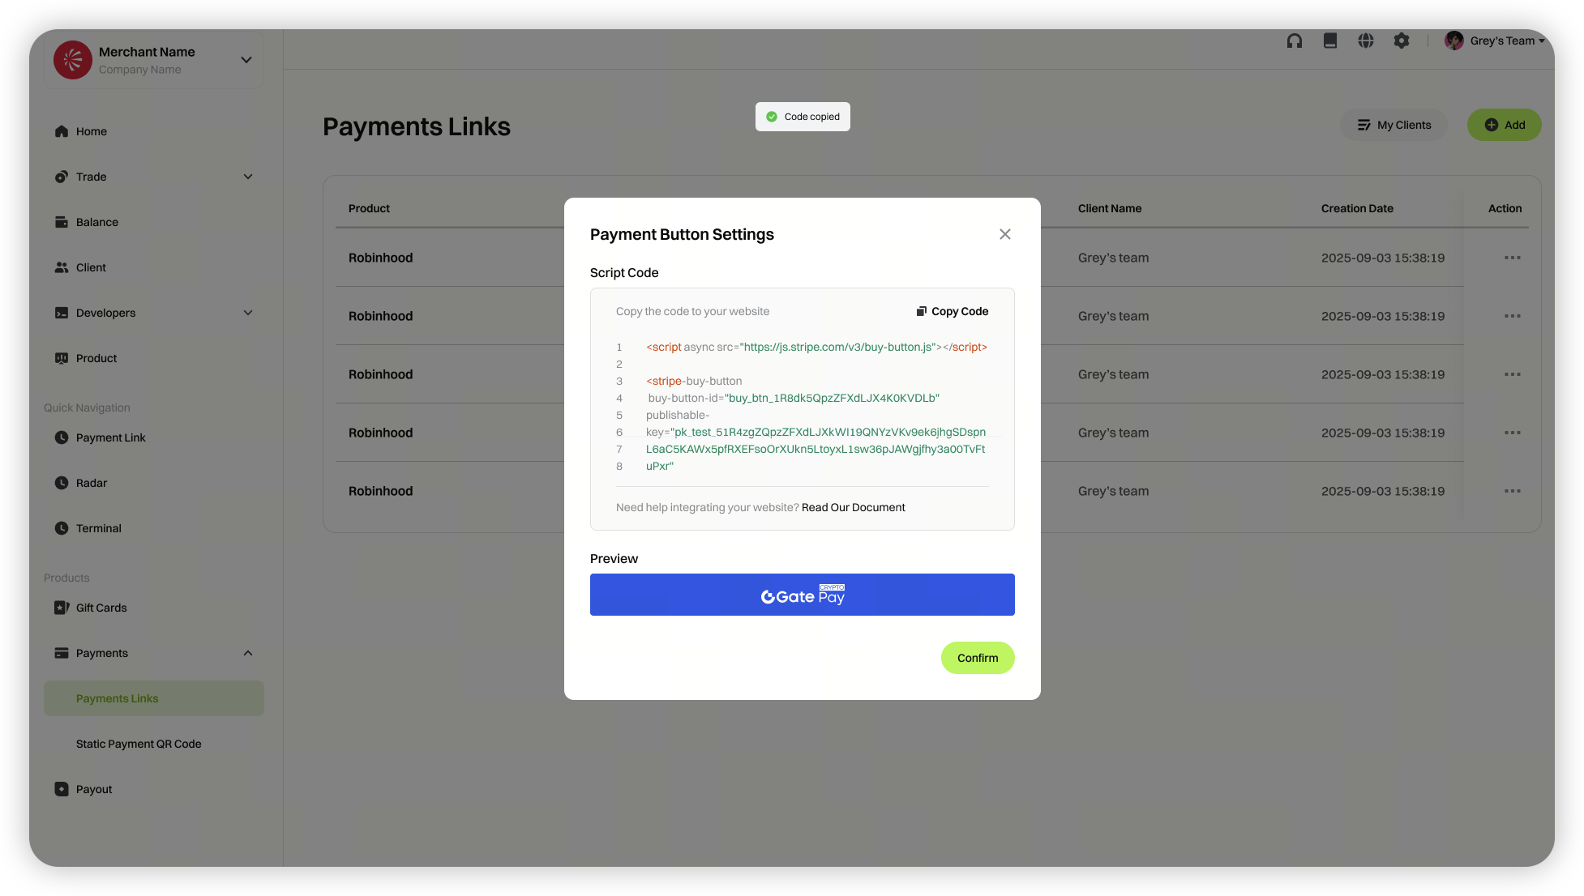Click the Merchant Name logo
Viewport: 1584px width, 896px height.
pyautogui.click(x=73, y=60)
